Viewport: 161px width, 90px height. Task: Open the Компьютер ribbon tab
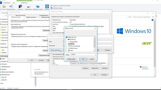coord(7,3)
